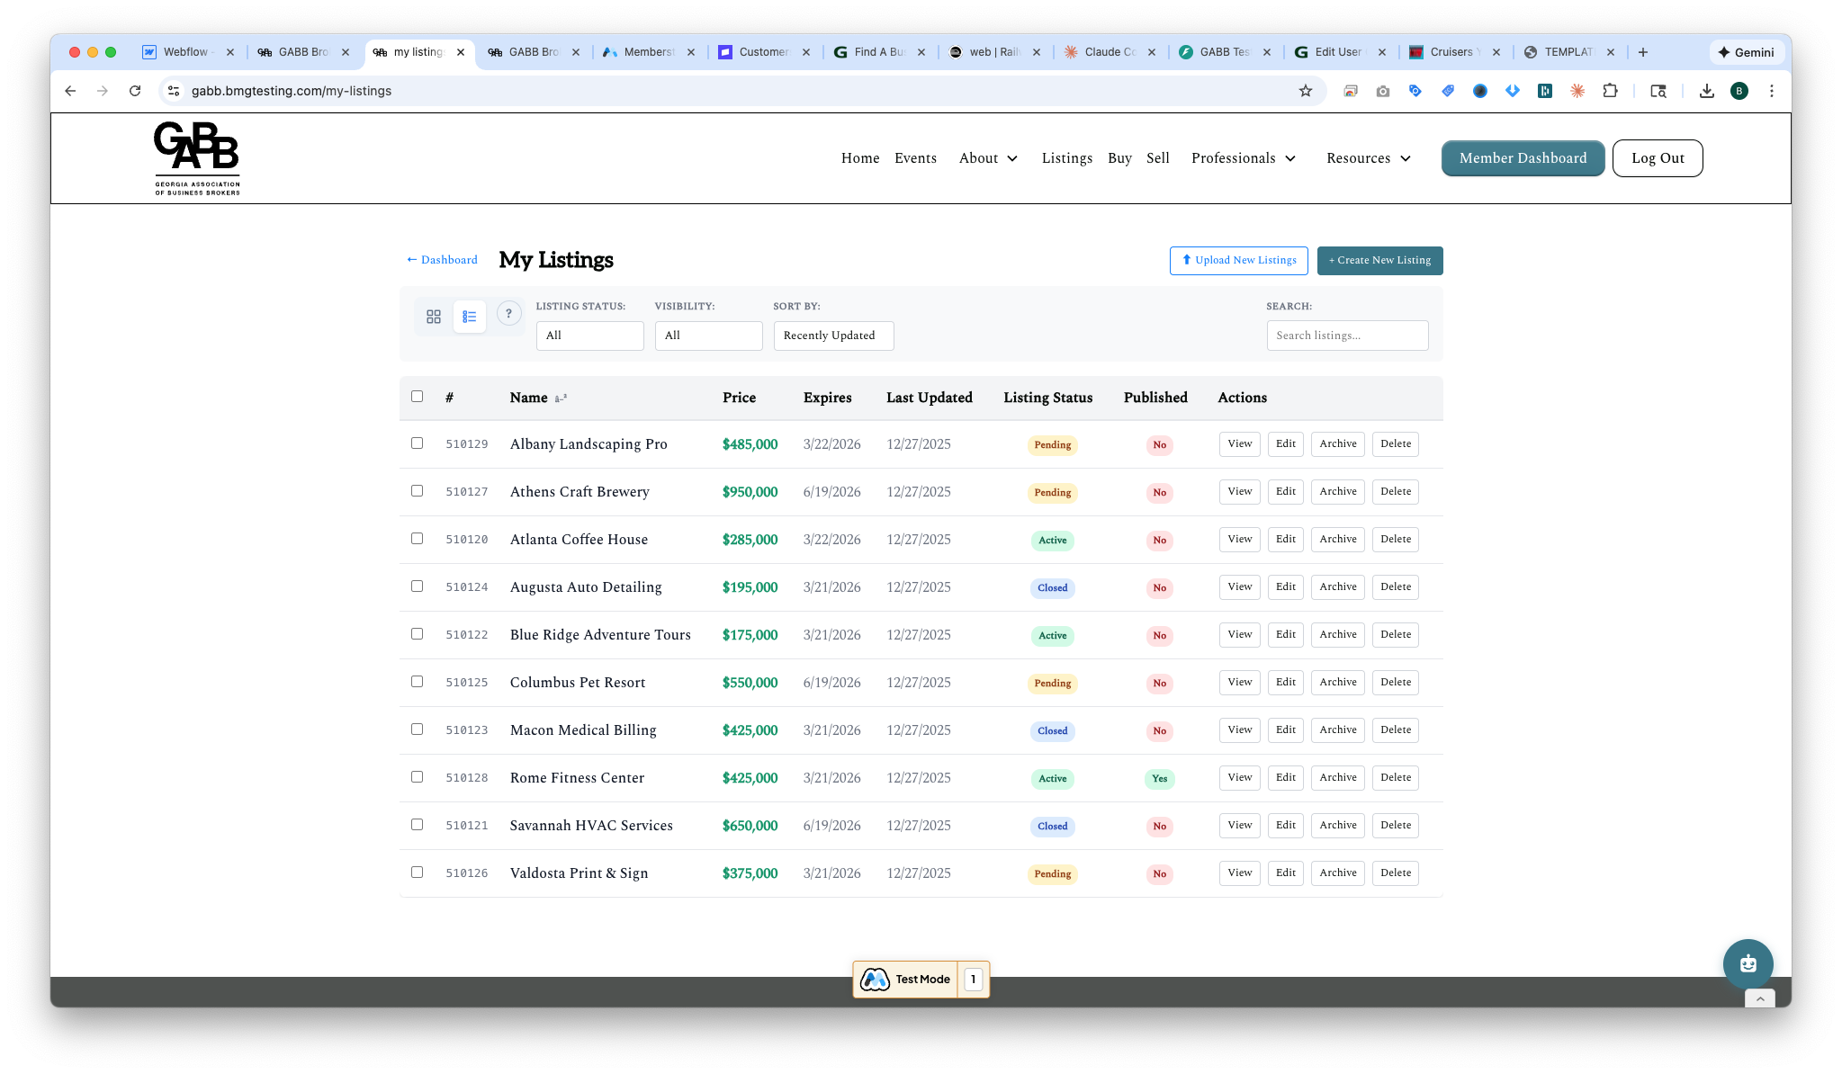Select the checkbox for Rome Fitness Center
The height and width of the screenshot is (1074, 1842).
[x=417, y=776]
